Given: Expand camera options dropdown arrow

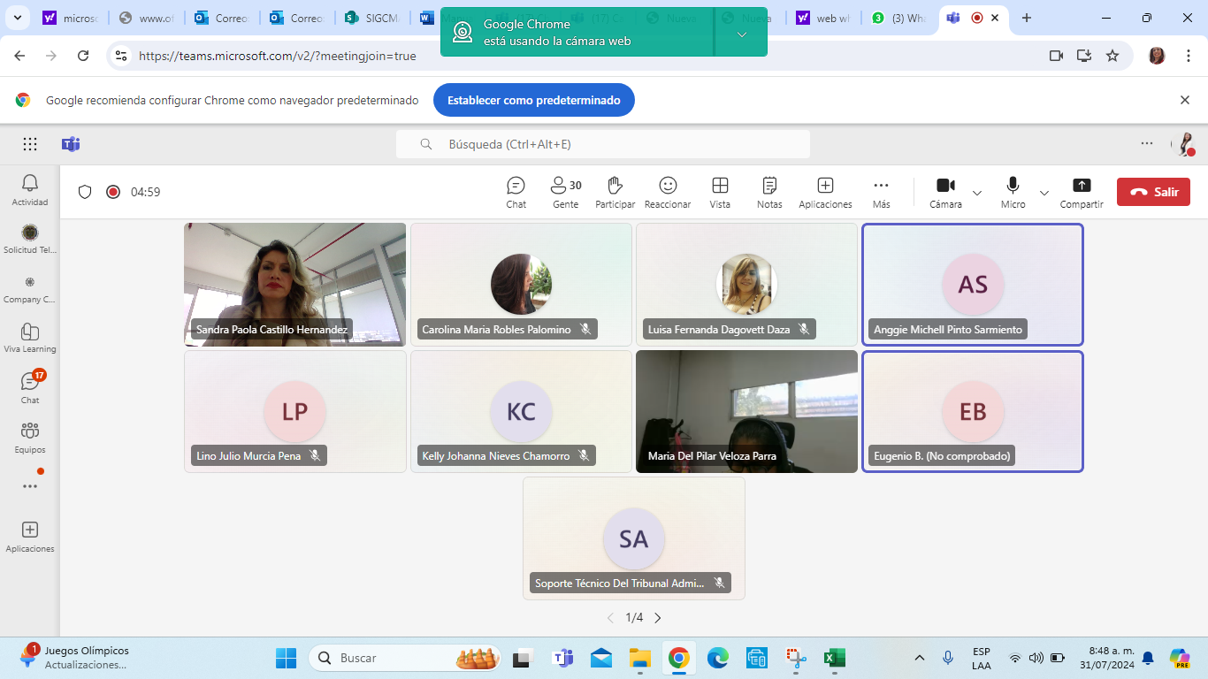Looking at the screenshot, I should [977, 193].
